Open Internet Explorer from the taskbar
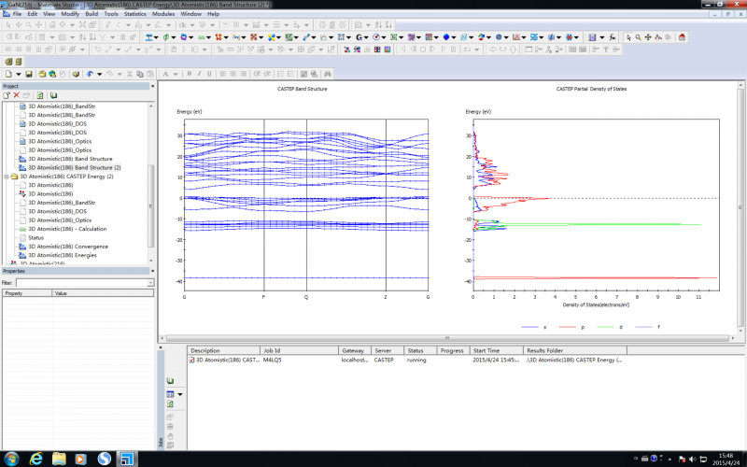 tap(36, 458)
